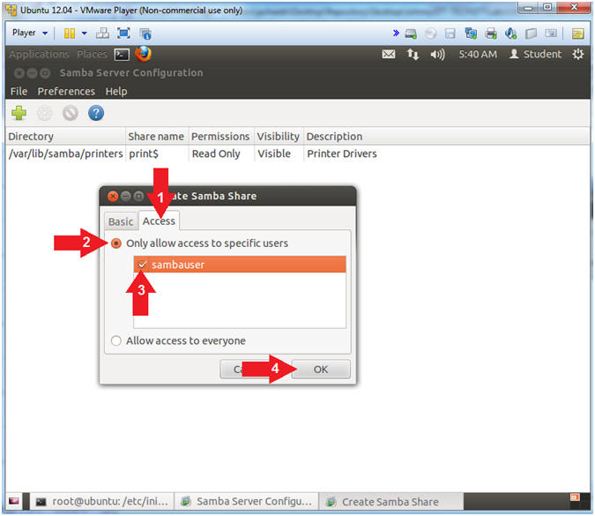
Task: Launch the terminal icon in top panel
Action: (122, 55)
